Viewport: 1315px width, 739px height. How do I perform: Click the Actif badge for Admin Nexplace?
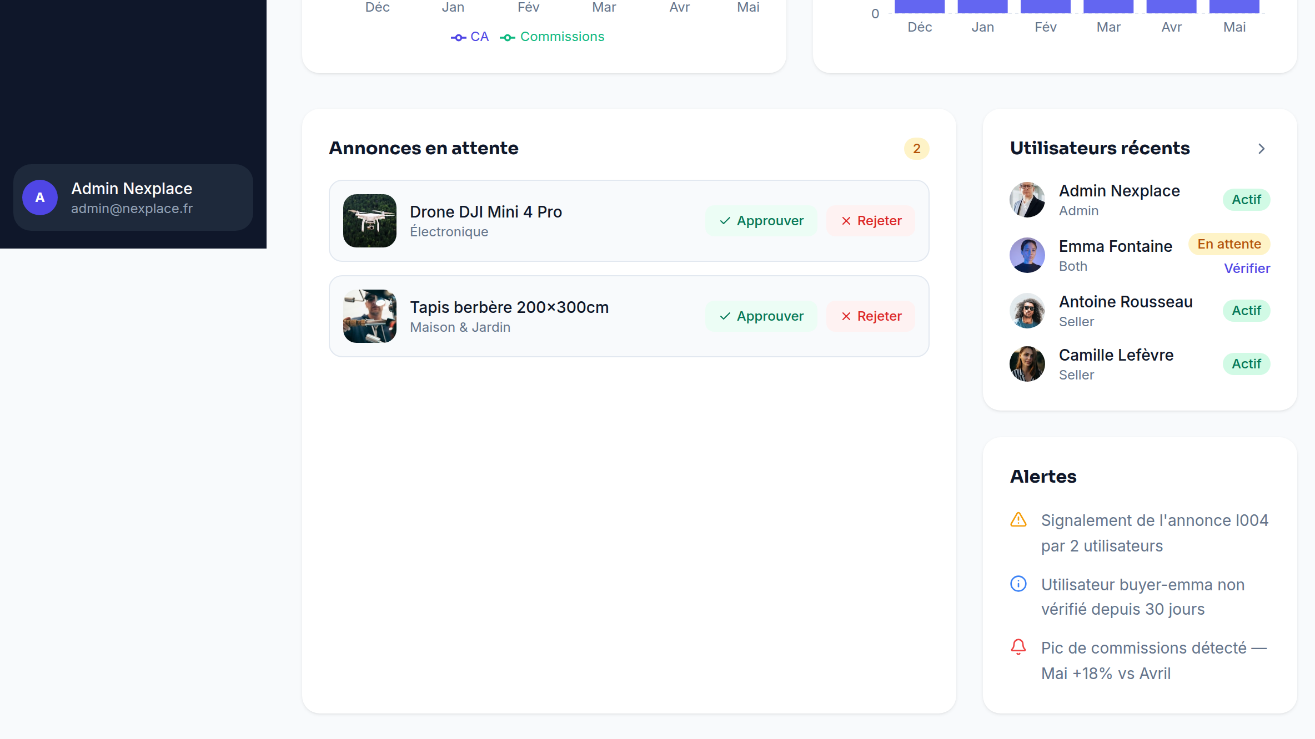1247,200
